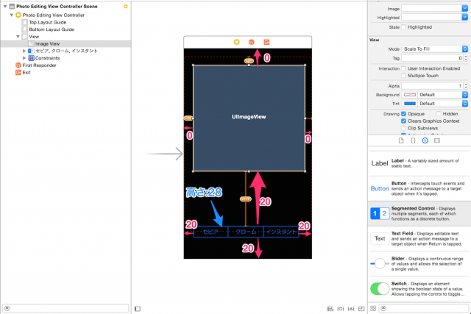Open the Pin constraints button
The width and height of the screenshot is (471, 314).
pyautogui.click(x=341, y=309)
